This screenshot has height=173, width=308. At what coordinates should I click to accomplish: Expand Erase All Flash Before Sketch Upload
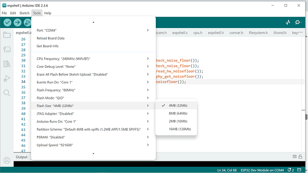click(93, 74)
